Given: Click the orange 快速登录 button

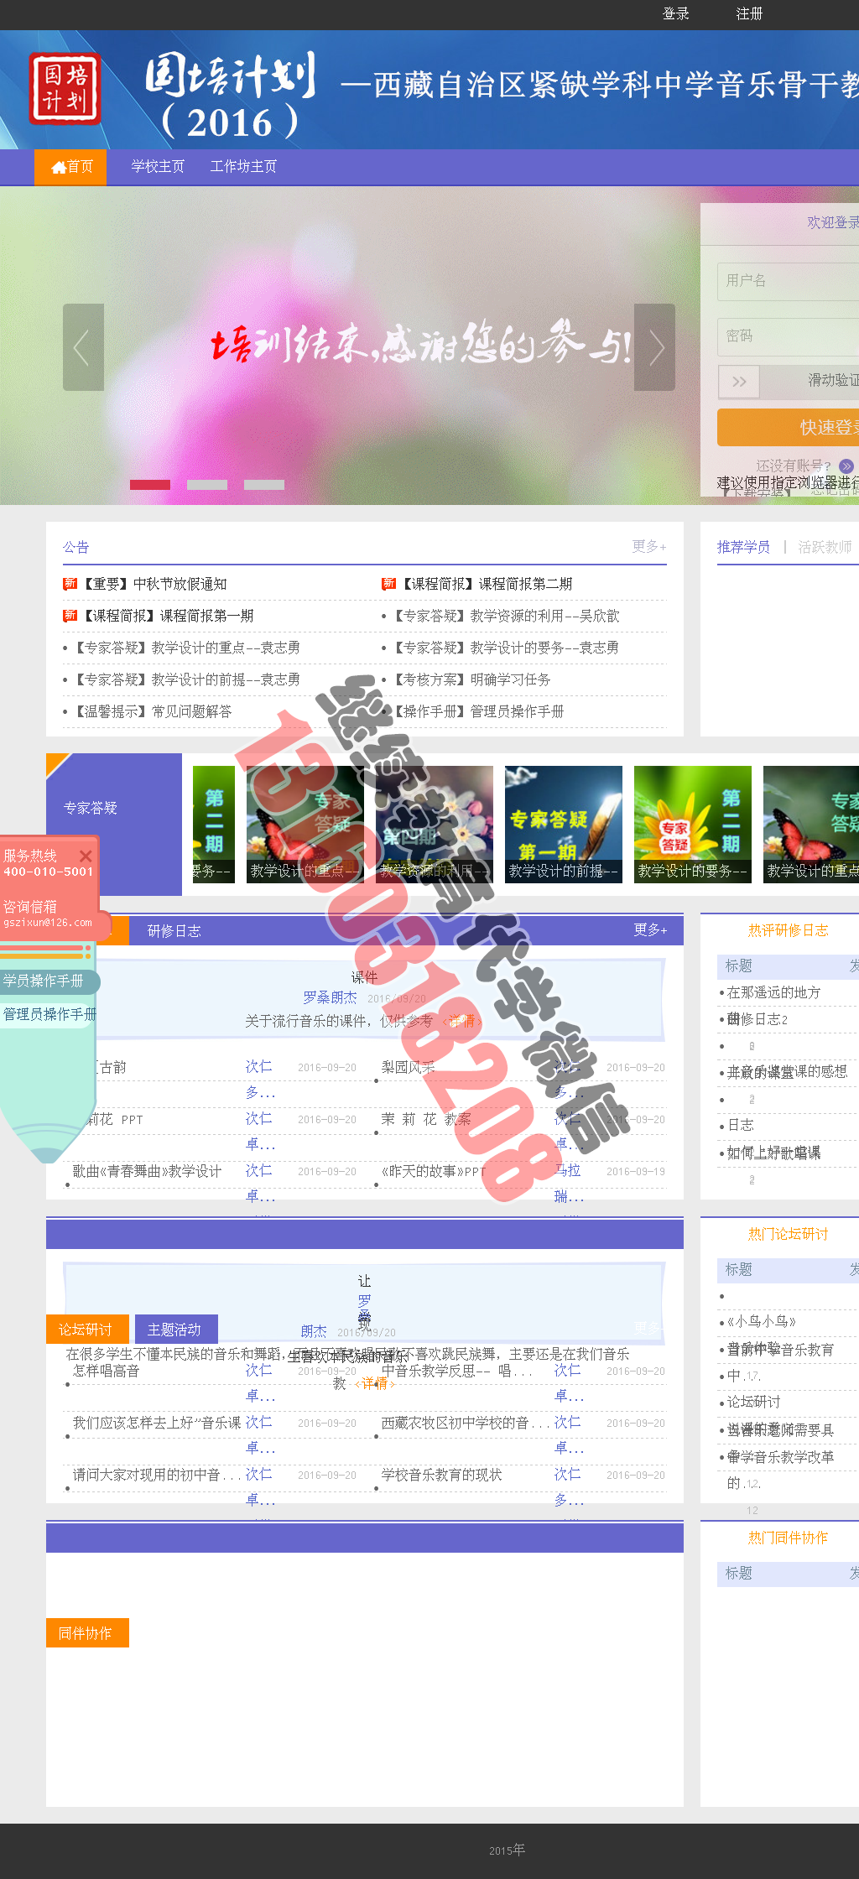Looking at the screenshot, I should click(788, 428).
